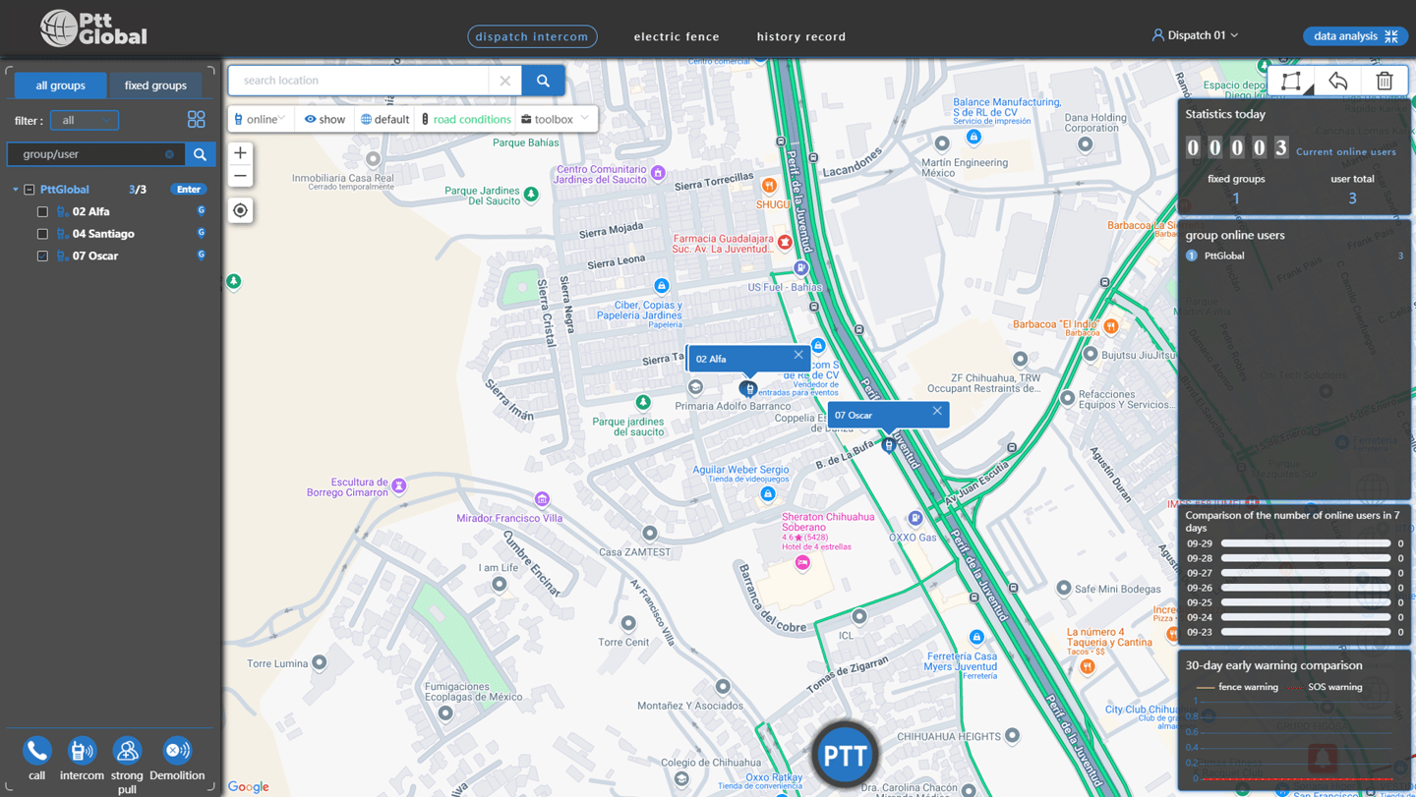This screenshot has width=1416, height=797.
Task: Open the Google logo link on map
Action: click(x=248, y=786)
